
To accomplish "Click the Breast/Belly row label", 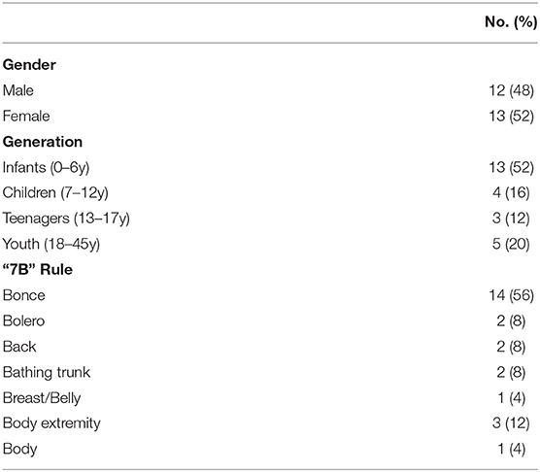I will pyautogui.click(x=42, y=398).
